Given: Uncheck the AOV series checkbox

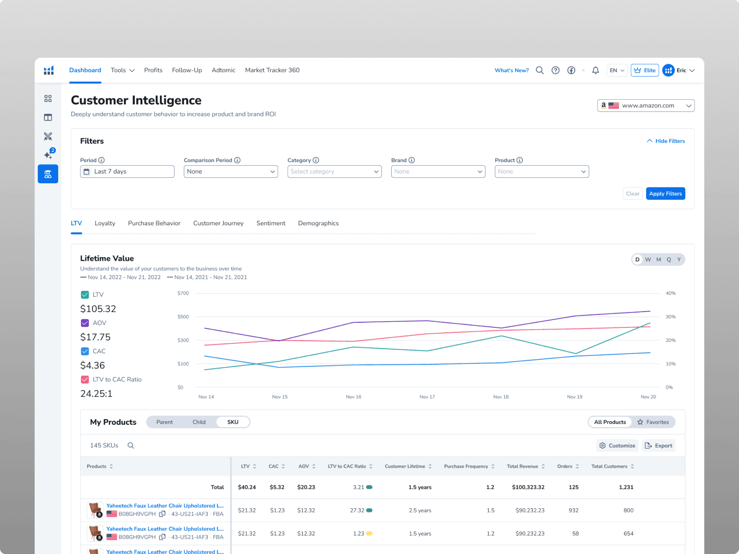Looking at the screenshot, I should (x=85, y=323).
